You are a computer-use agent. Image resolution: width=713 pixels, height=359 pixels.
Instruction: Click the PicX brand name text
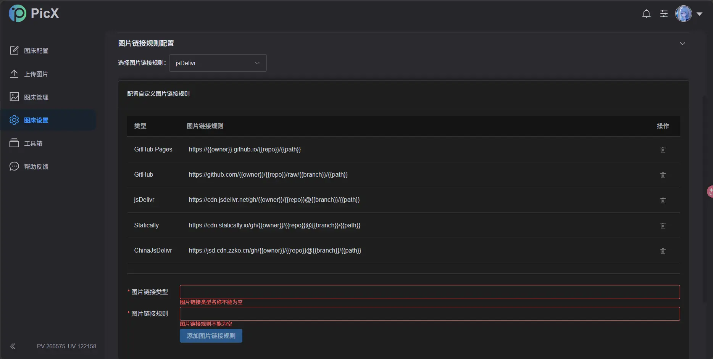pyautogui.click(x=45, y=13)
